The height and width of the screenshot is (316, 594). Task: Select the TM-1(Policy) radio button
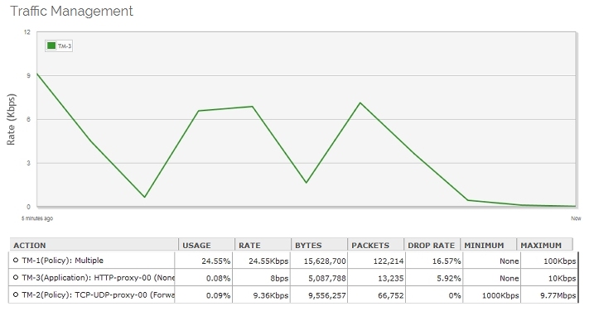tap(16, 261)
